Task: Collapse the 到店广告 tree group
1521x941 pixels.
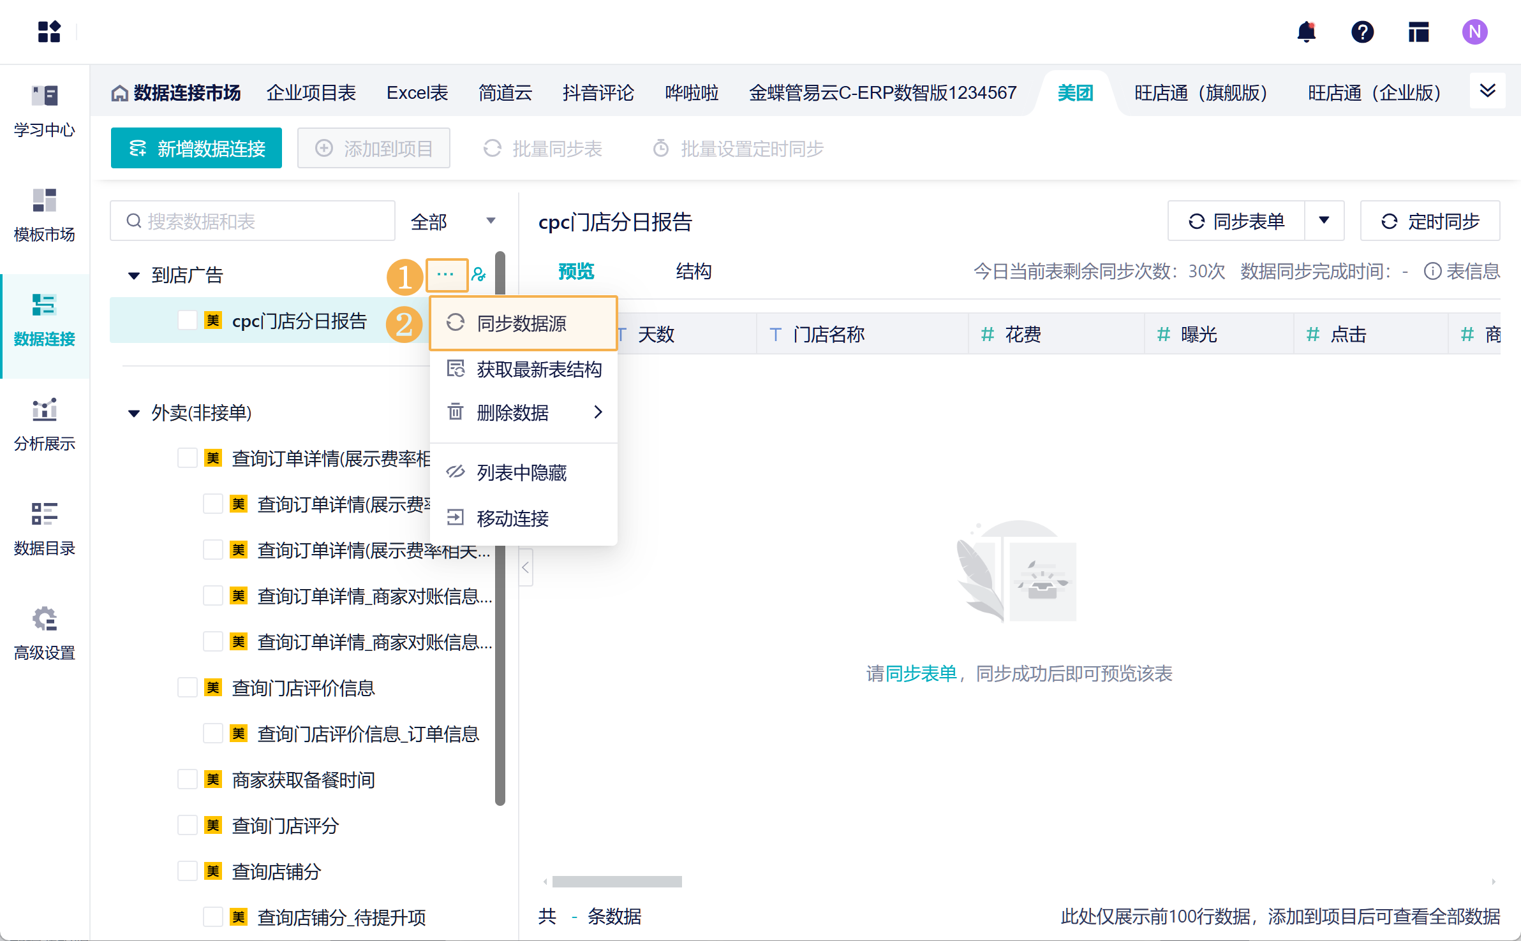Action: point(134,275)
